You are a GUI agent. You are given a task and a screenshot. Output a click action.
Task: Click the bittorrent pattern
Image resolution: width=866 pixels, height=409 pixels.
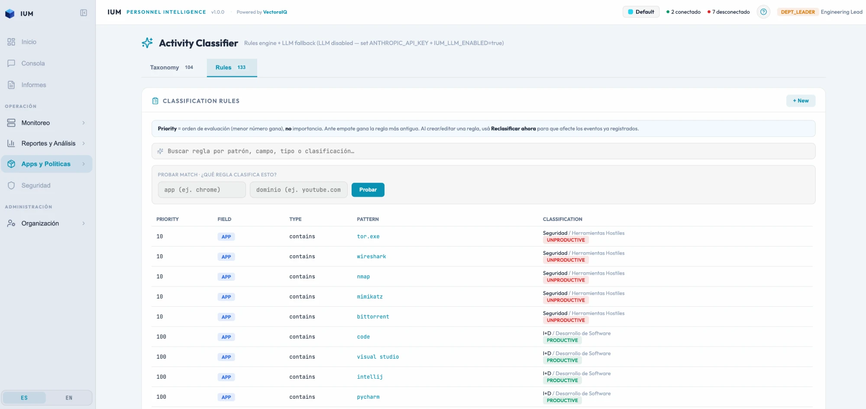click(x=373, y=317)
